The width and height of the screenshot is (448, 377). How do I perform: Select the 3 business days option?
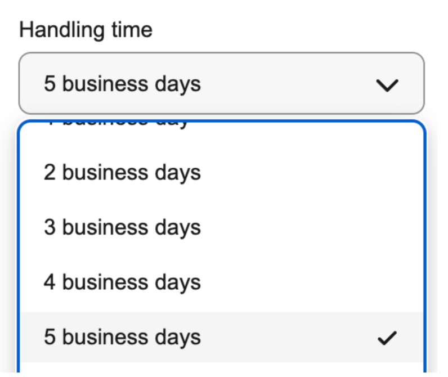pos(122,227)
